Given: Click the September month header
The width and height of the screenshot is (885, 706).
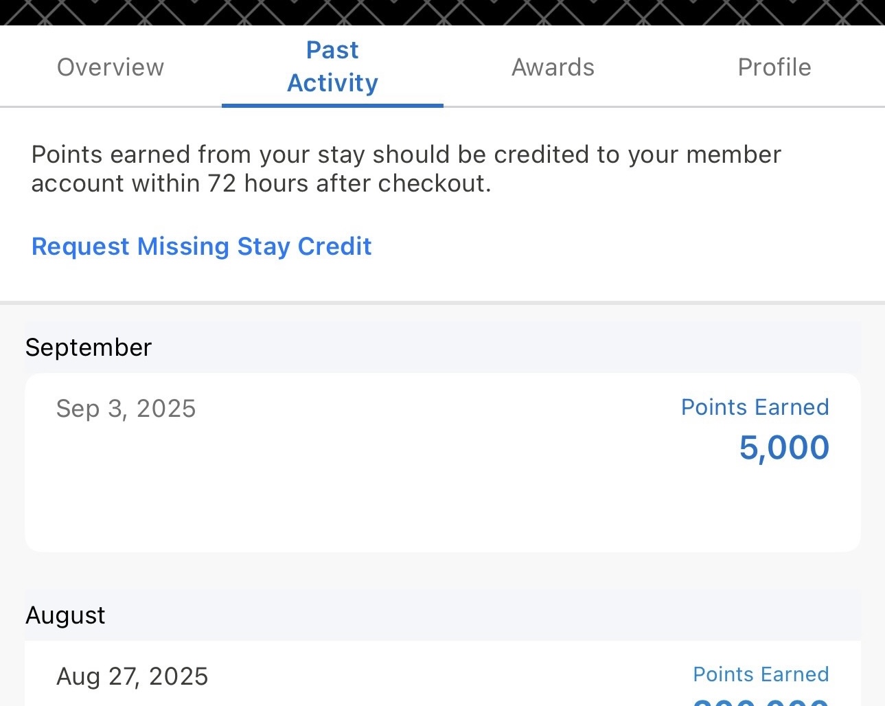Looking at the screenshot, I should tap(89, 348).
